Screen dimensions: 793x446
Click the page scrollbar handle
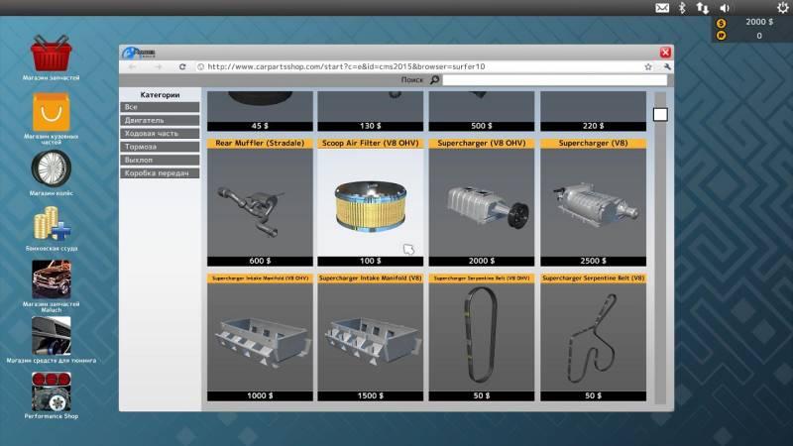pyautogui.click(x=660, y=114)
